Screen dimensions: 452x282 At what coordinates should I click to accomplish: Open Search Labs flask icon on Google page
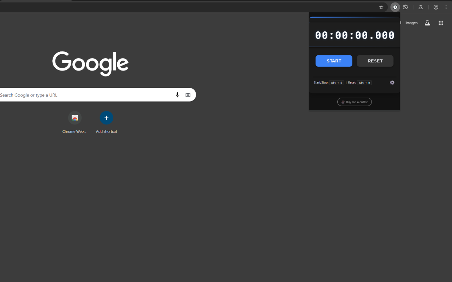pos(427,23)
